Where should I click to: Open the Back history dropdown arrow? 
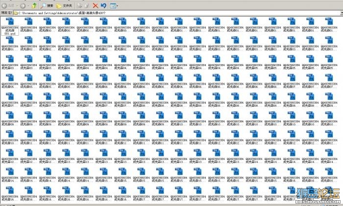17,6
